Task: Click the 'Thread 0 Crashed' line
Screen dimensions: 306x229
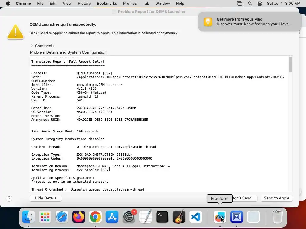Action: (x=88, y=189)
